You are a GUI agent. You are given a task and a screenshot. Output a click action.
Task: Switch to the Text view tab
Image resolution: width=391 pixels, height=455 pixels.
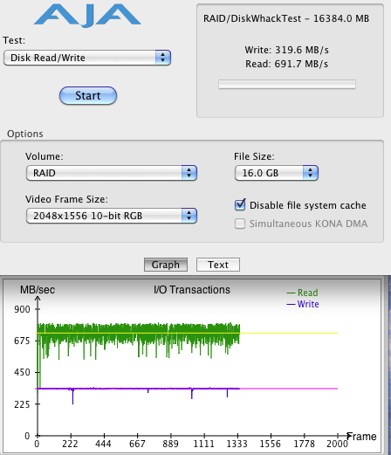(218, 265)
